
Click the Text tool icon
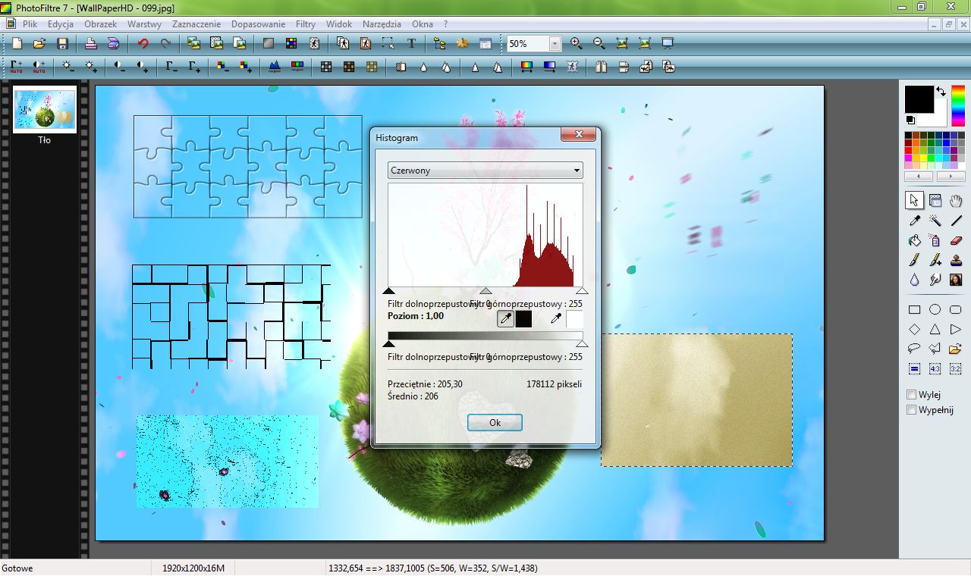(x=412, y=44)
